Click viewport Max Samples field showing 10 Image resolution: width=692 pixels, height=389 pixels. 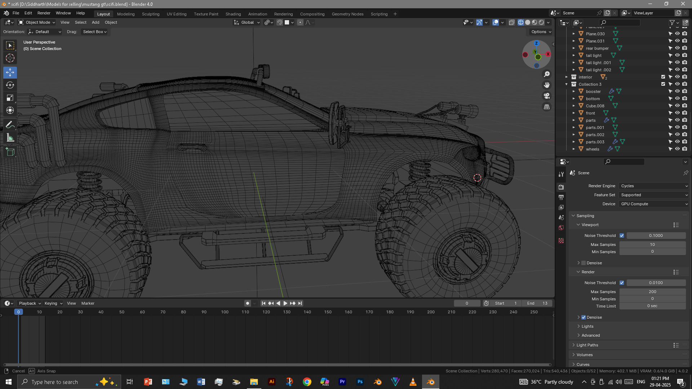(652, 245)
